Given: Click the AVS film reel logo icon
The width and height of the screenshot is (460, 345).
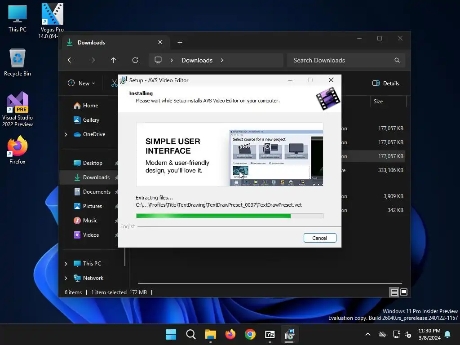Looking at the screenshot, I should click(x=327, y=98).
